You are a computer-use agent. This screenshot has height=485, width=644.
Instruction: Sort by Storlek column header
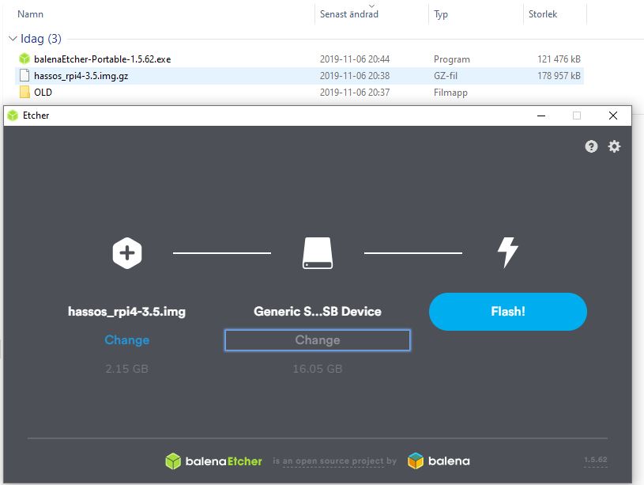click(x=543, y=14)
